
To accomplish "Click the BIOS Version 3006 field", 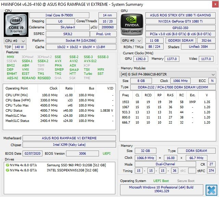I will (82, 154).
